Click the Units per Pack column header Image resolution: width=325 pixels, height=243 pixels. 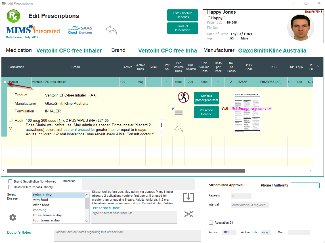tap(218, 67)
